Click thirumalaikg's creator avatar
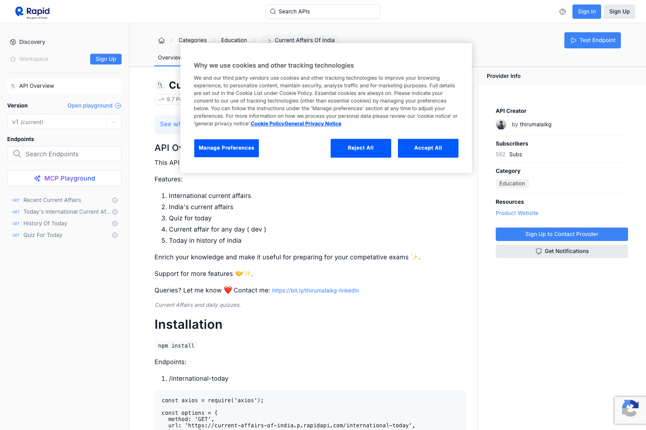 501,125
